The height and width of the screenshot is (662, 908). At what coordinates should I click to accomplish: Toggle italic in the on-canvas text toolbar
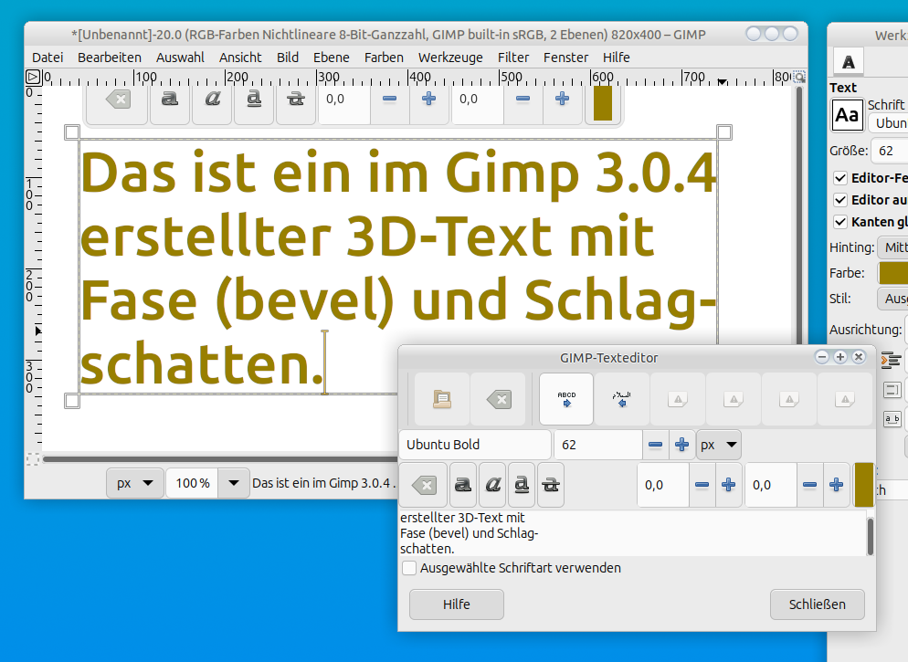pyautogui.click(x=212, y=100)
